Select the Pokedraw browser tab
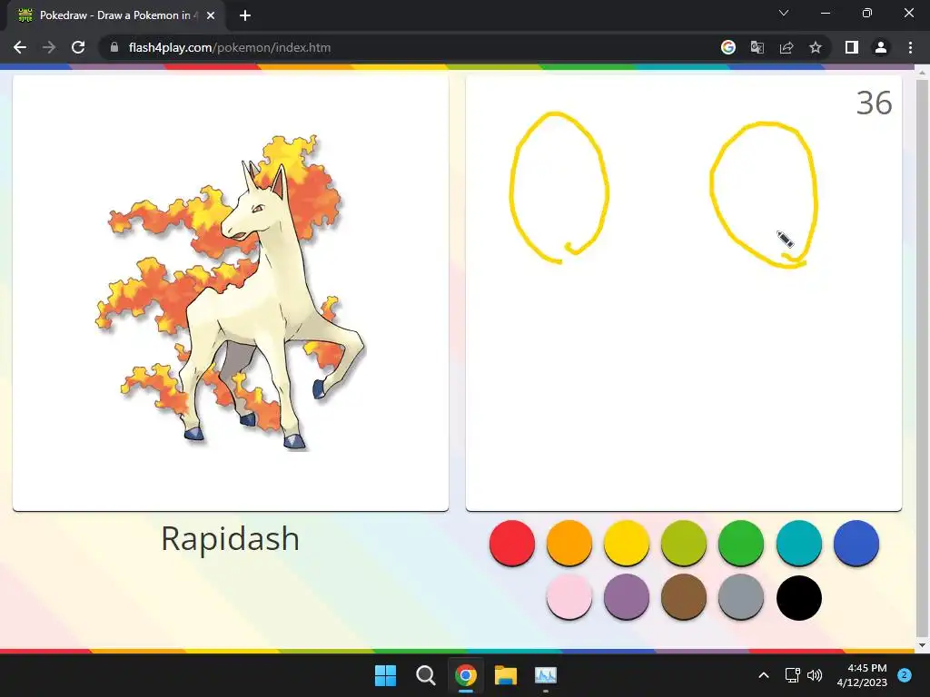 tap(115, 15)
